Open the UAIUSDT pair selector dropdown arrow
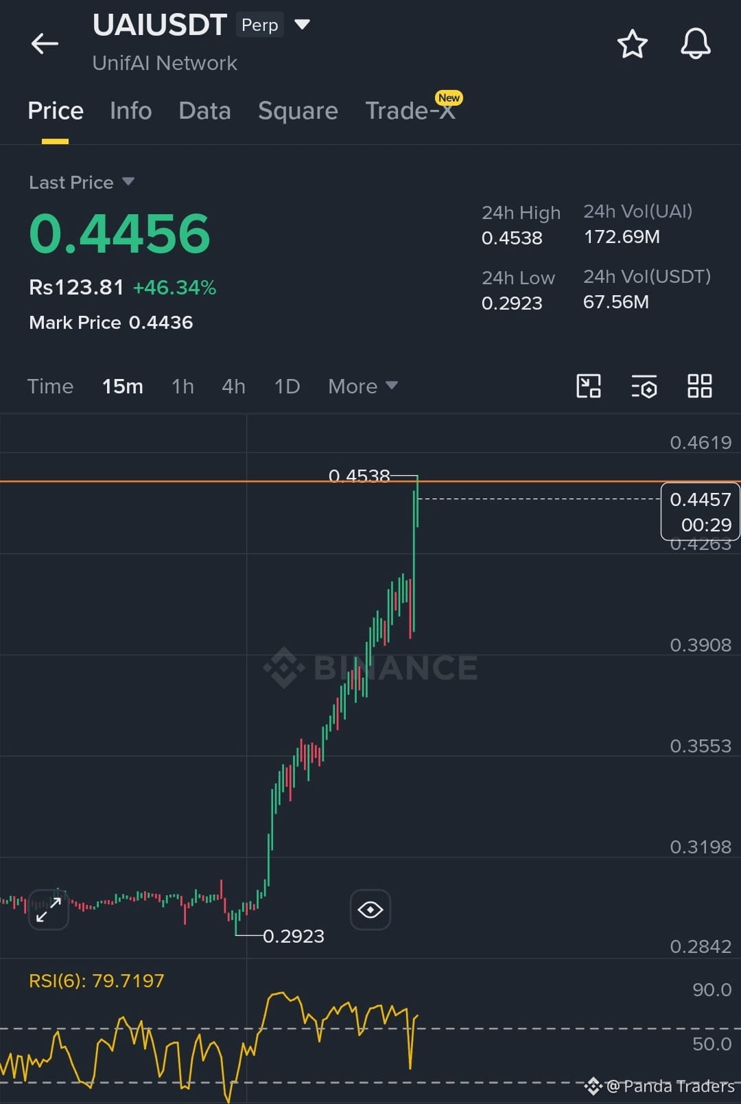This screenshot has width=741, height=1104. coord(302,25)
